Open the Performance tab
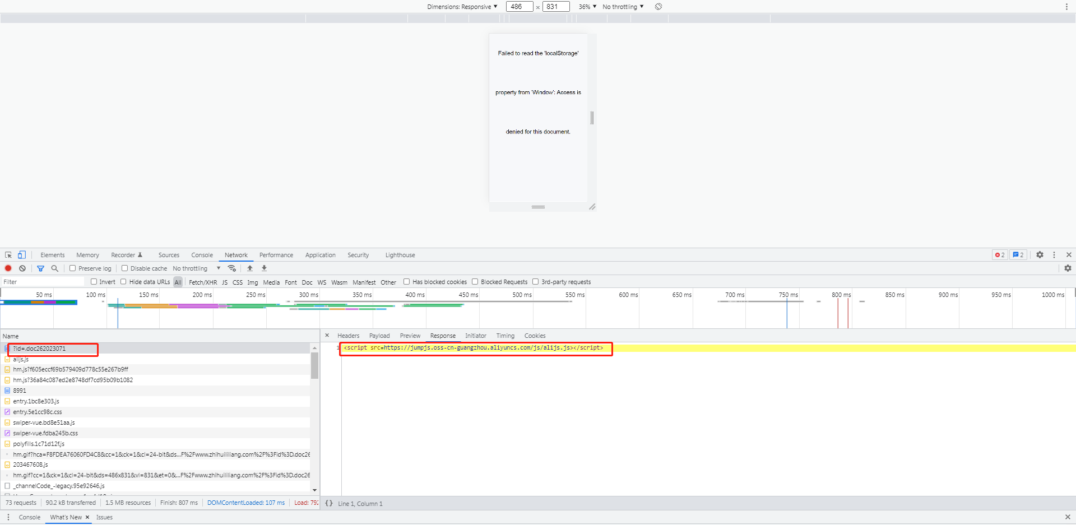The image size is (1076, 525). 276,255
